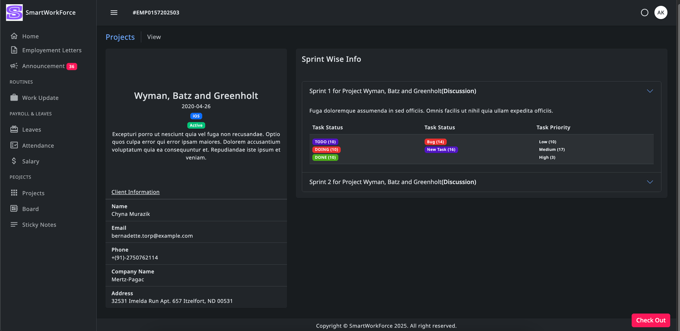
Task: Open Employment Letters document icon
Action: pyautogui.click(x=14, y=50)
